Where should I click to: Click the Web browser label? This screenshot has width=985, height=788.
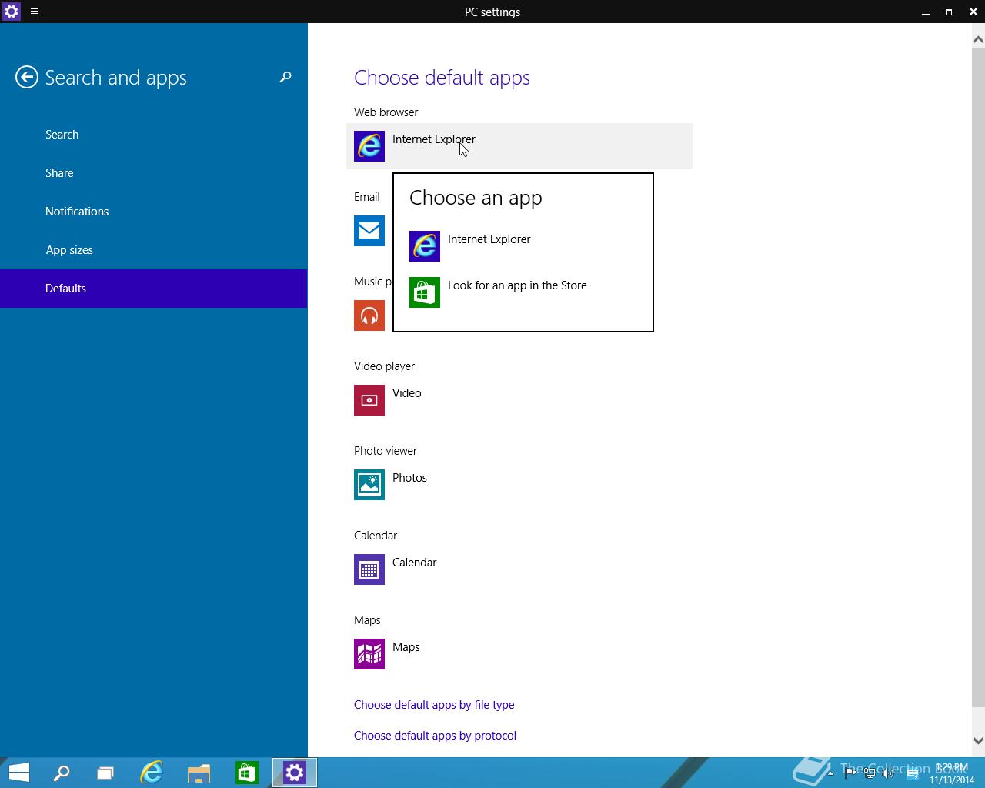[x=386, y=112]
